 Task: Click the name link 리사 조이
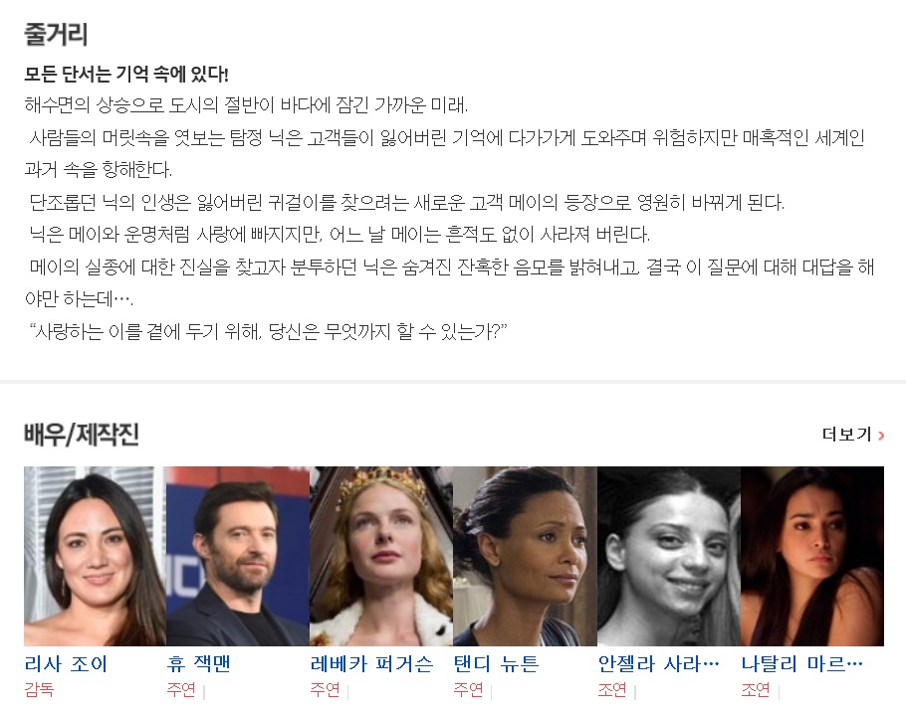click(67, 664)
